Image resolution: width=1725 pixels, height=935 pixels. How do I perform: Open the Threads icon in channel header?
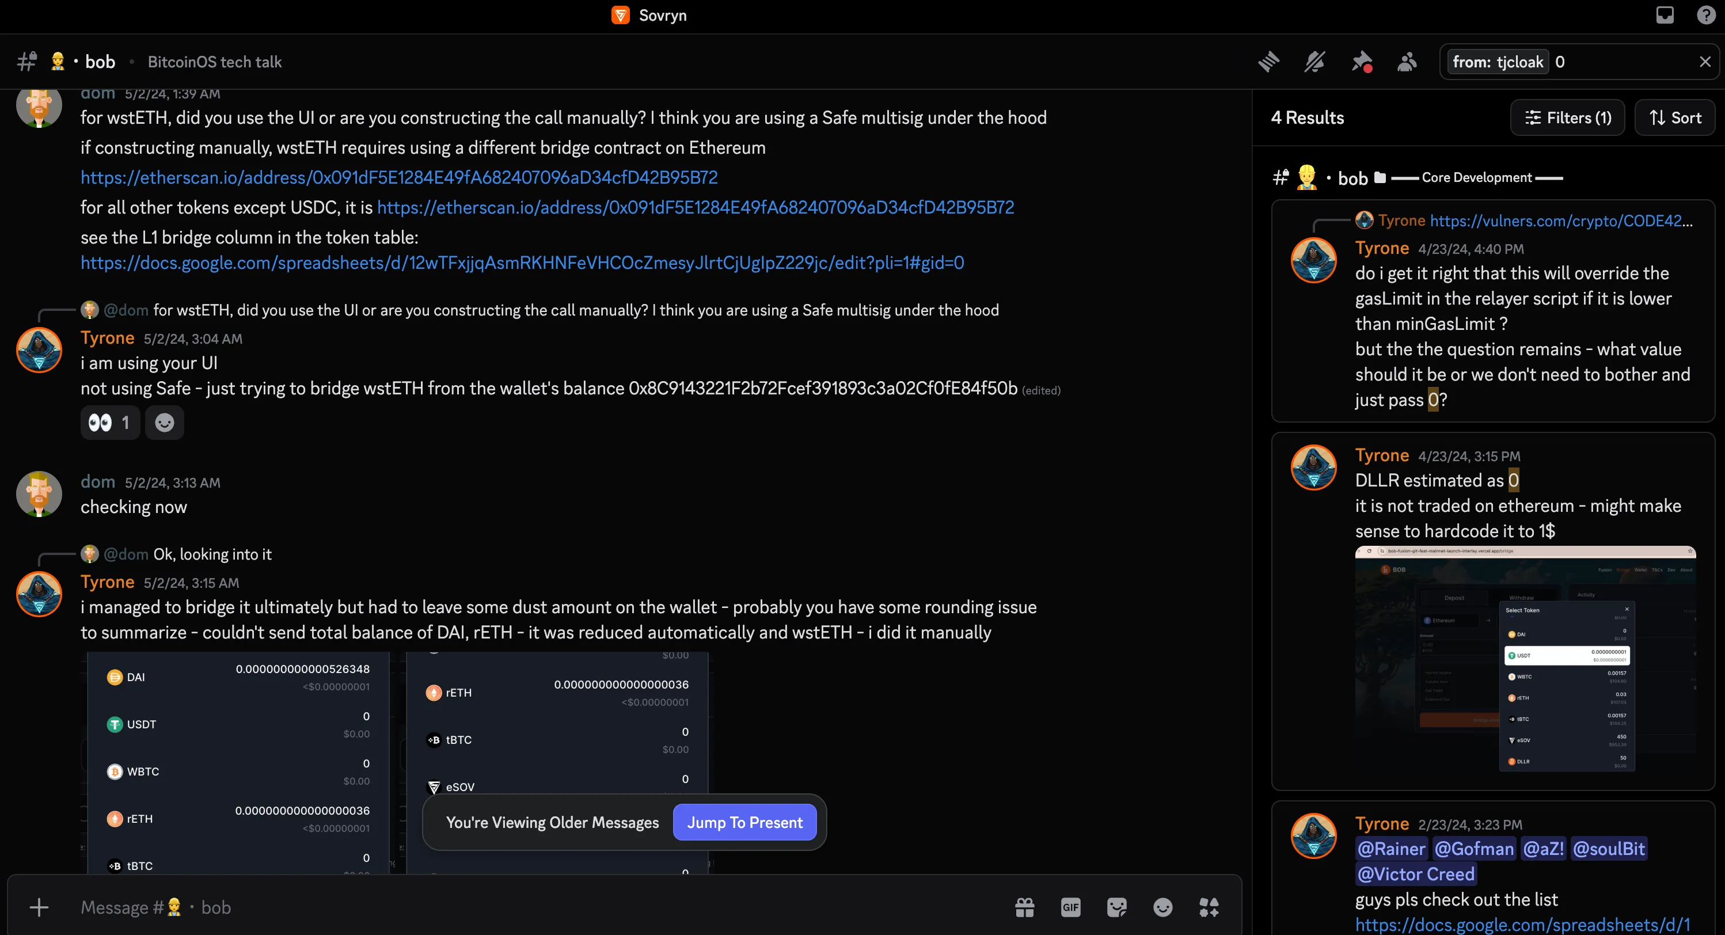[x=1268, y=62]
